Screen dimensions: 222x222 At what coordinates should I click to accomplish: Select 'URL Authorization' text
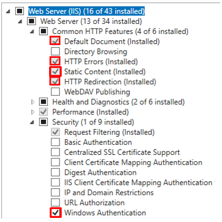pyautogui.click(x=95, y=203)
